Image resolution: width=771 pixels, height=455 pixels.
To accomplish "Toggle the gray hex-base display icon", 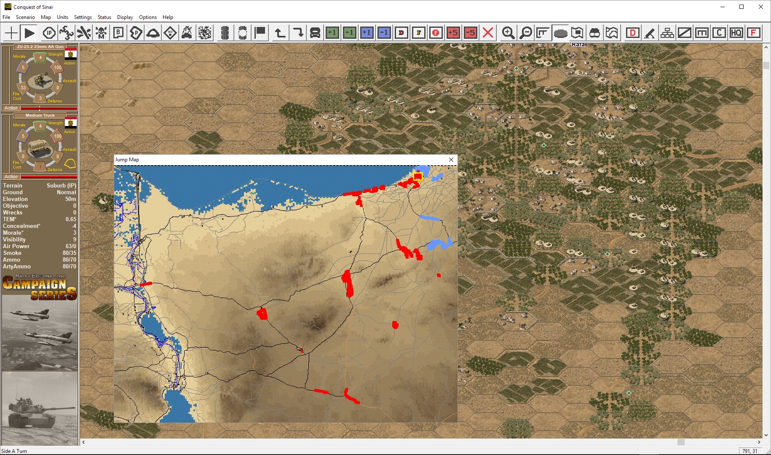I will point(560,32).
